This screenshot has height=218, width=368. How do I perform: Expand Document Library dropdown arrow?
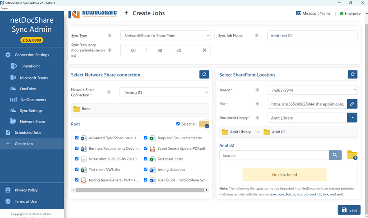point(352,118)
